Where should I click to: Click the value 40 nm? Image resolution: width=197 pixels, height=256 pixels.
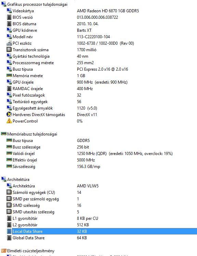[x=82, y=56]
